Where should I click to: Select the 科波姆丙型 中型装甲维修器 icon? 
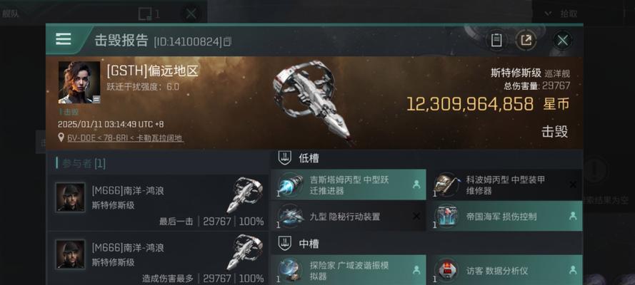[x=446, y=185]
